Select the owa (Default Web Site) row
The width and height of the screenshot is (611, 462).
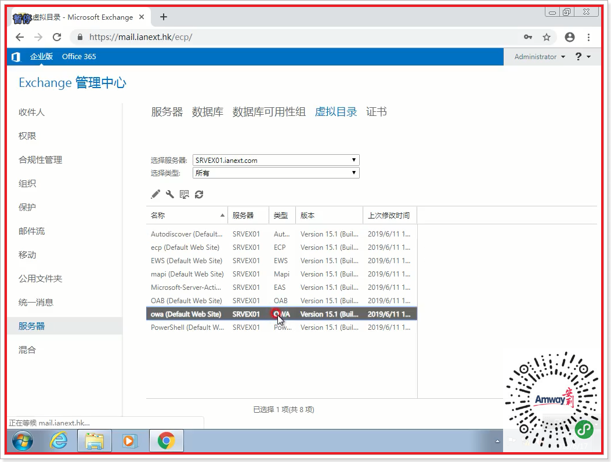tap(281, 314)
